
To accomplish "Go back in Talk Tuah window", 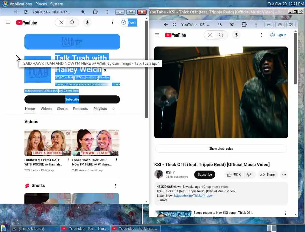I will (17, 12).
